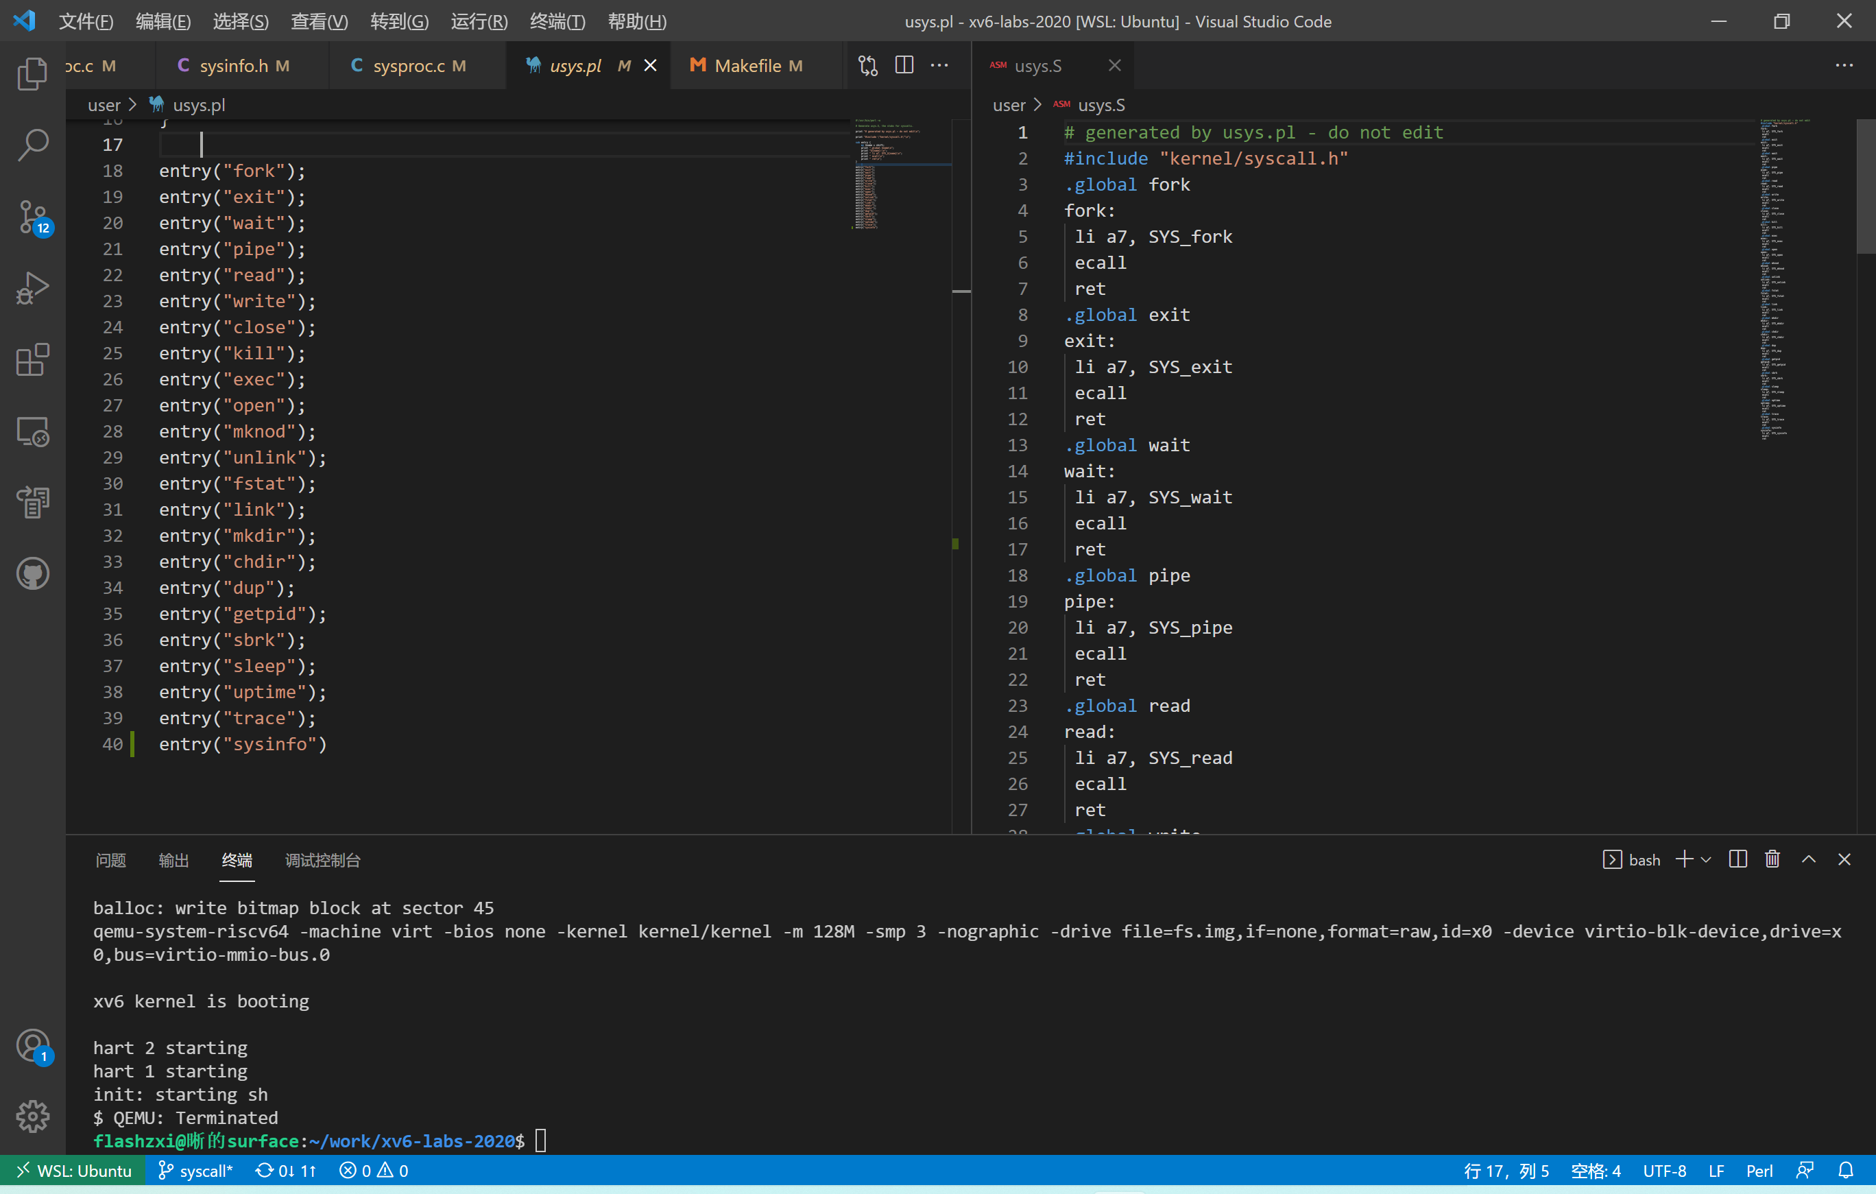
Task: Click the feedback icon in status bar
Action: pyautogui.click(x=1805, y=1171)
